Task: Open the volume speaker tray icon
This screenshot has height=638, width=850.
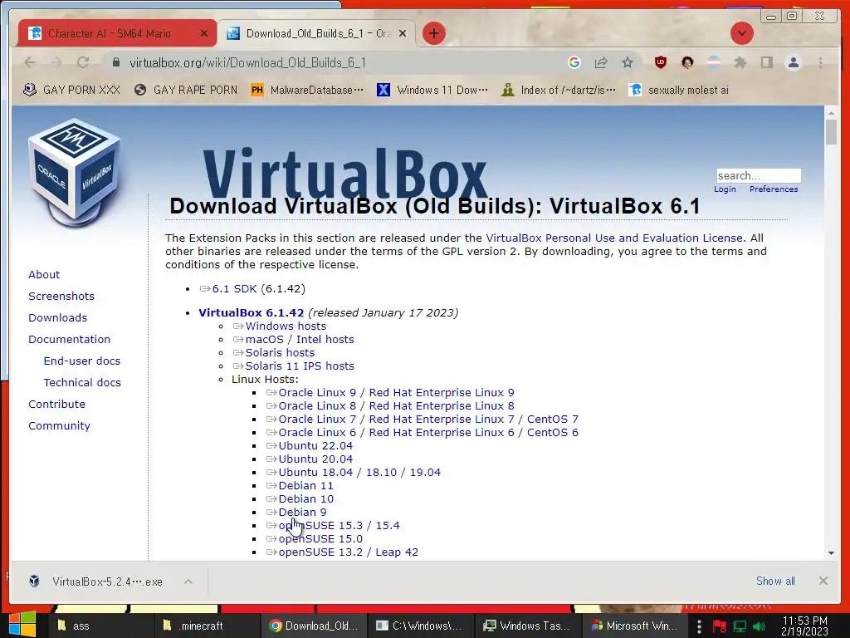Action: click(x=759, y=626)
